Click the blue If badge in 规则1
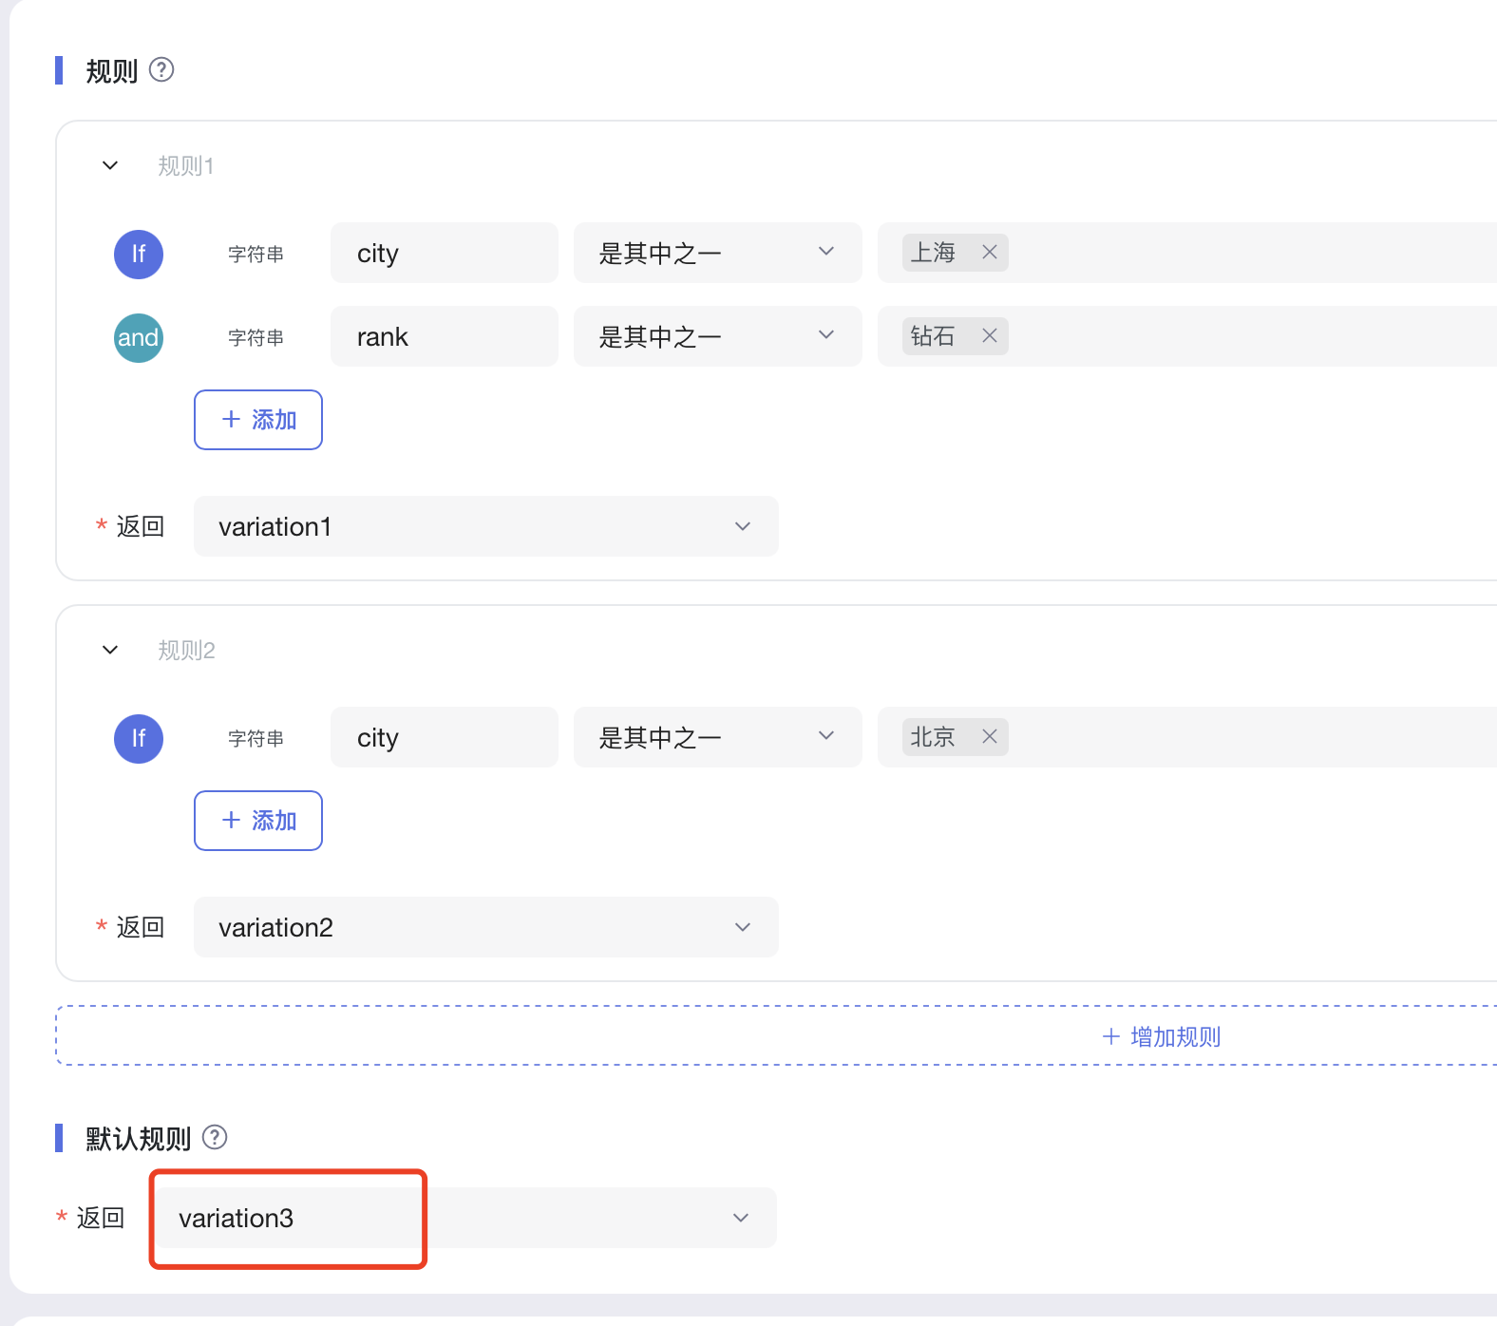The height and width of the screenshot is (1326, 1497). pyautogui.click(x=139, y=255)
